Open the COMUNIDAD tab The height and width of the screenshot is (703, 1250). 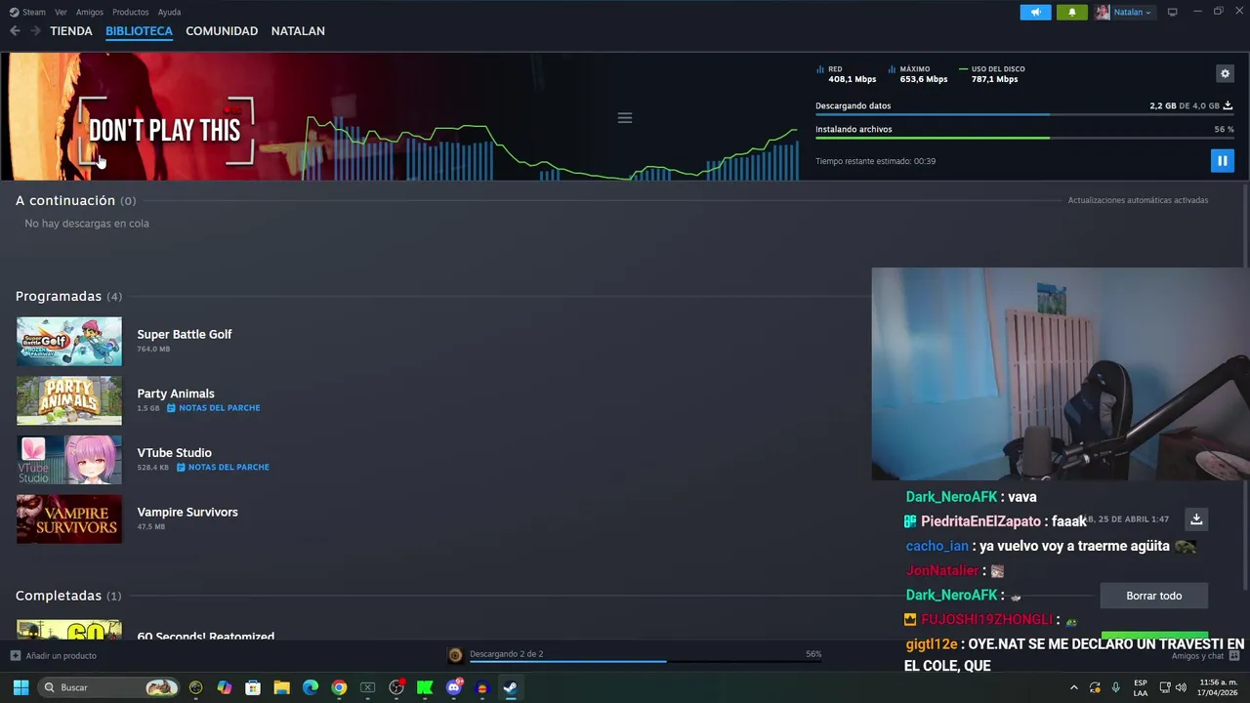[222, 31]
